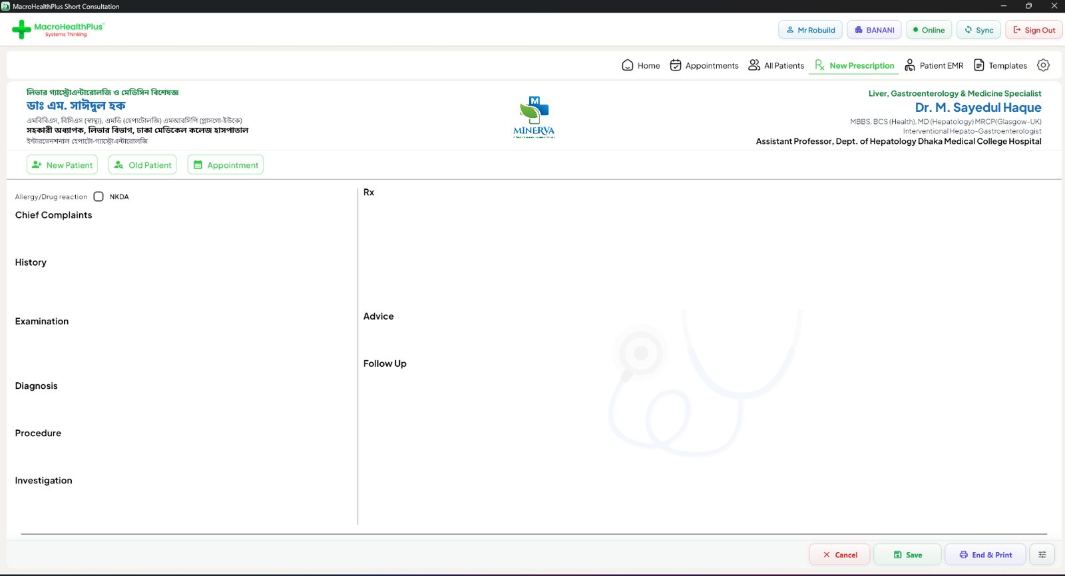Click the Mr Robuild user button
The width and height of the screenshot is (1065, 576).
(x=811, y=30)
